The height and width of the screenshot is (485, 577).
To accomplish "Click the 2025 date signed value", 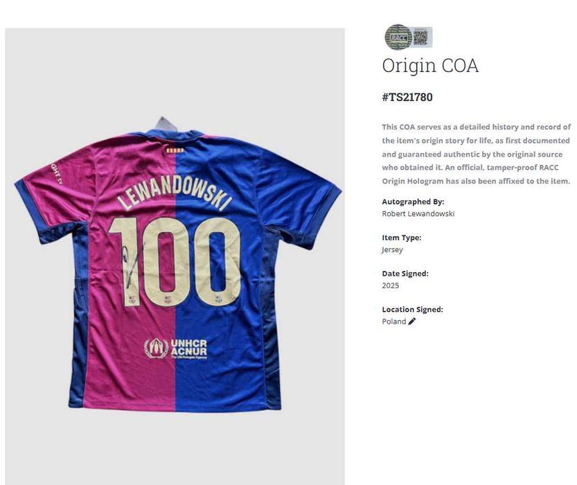I will coord(391,285).
